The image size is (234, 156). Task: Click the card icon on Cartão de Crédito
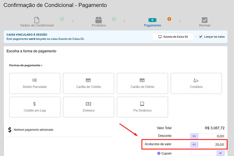pyautogui.click(x=88, y=80)
